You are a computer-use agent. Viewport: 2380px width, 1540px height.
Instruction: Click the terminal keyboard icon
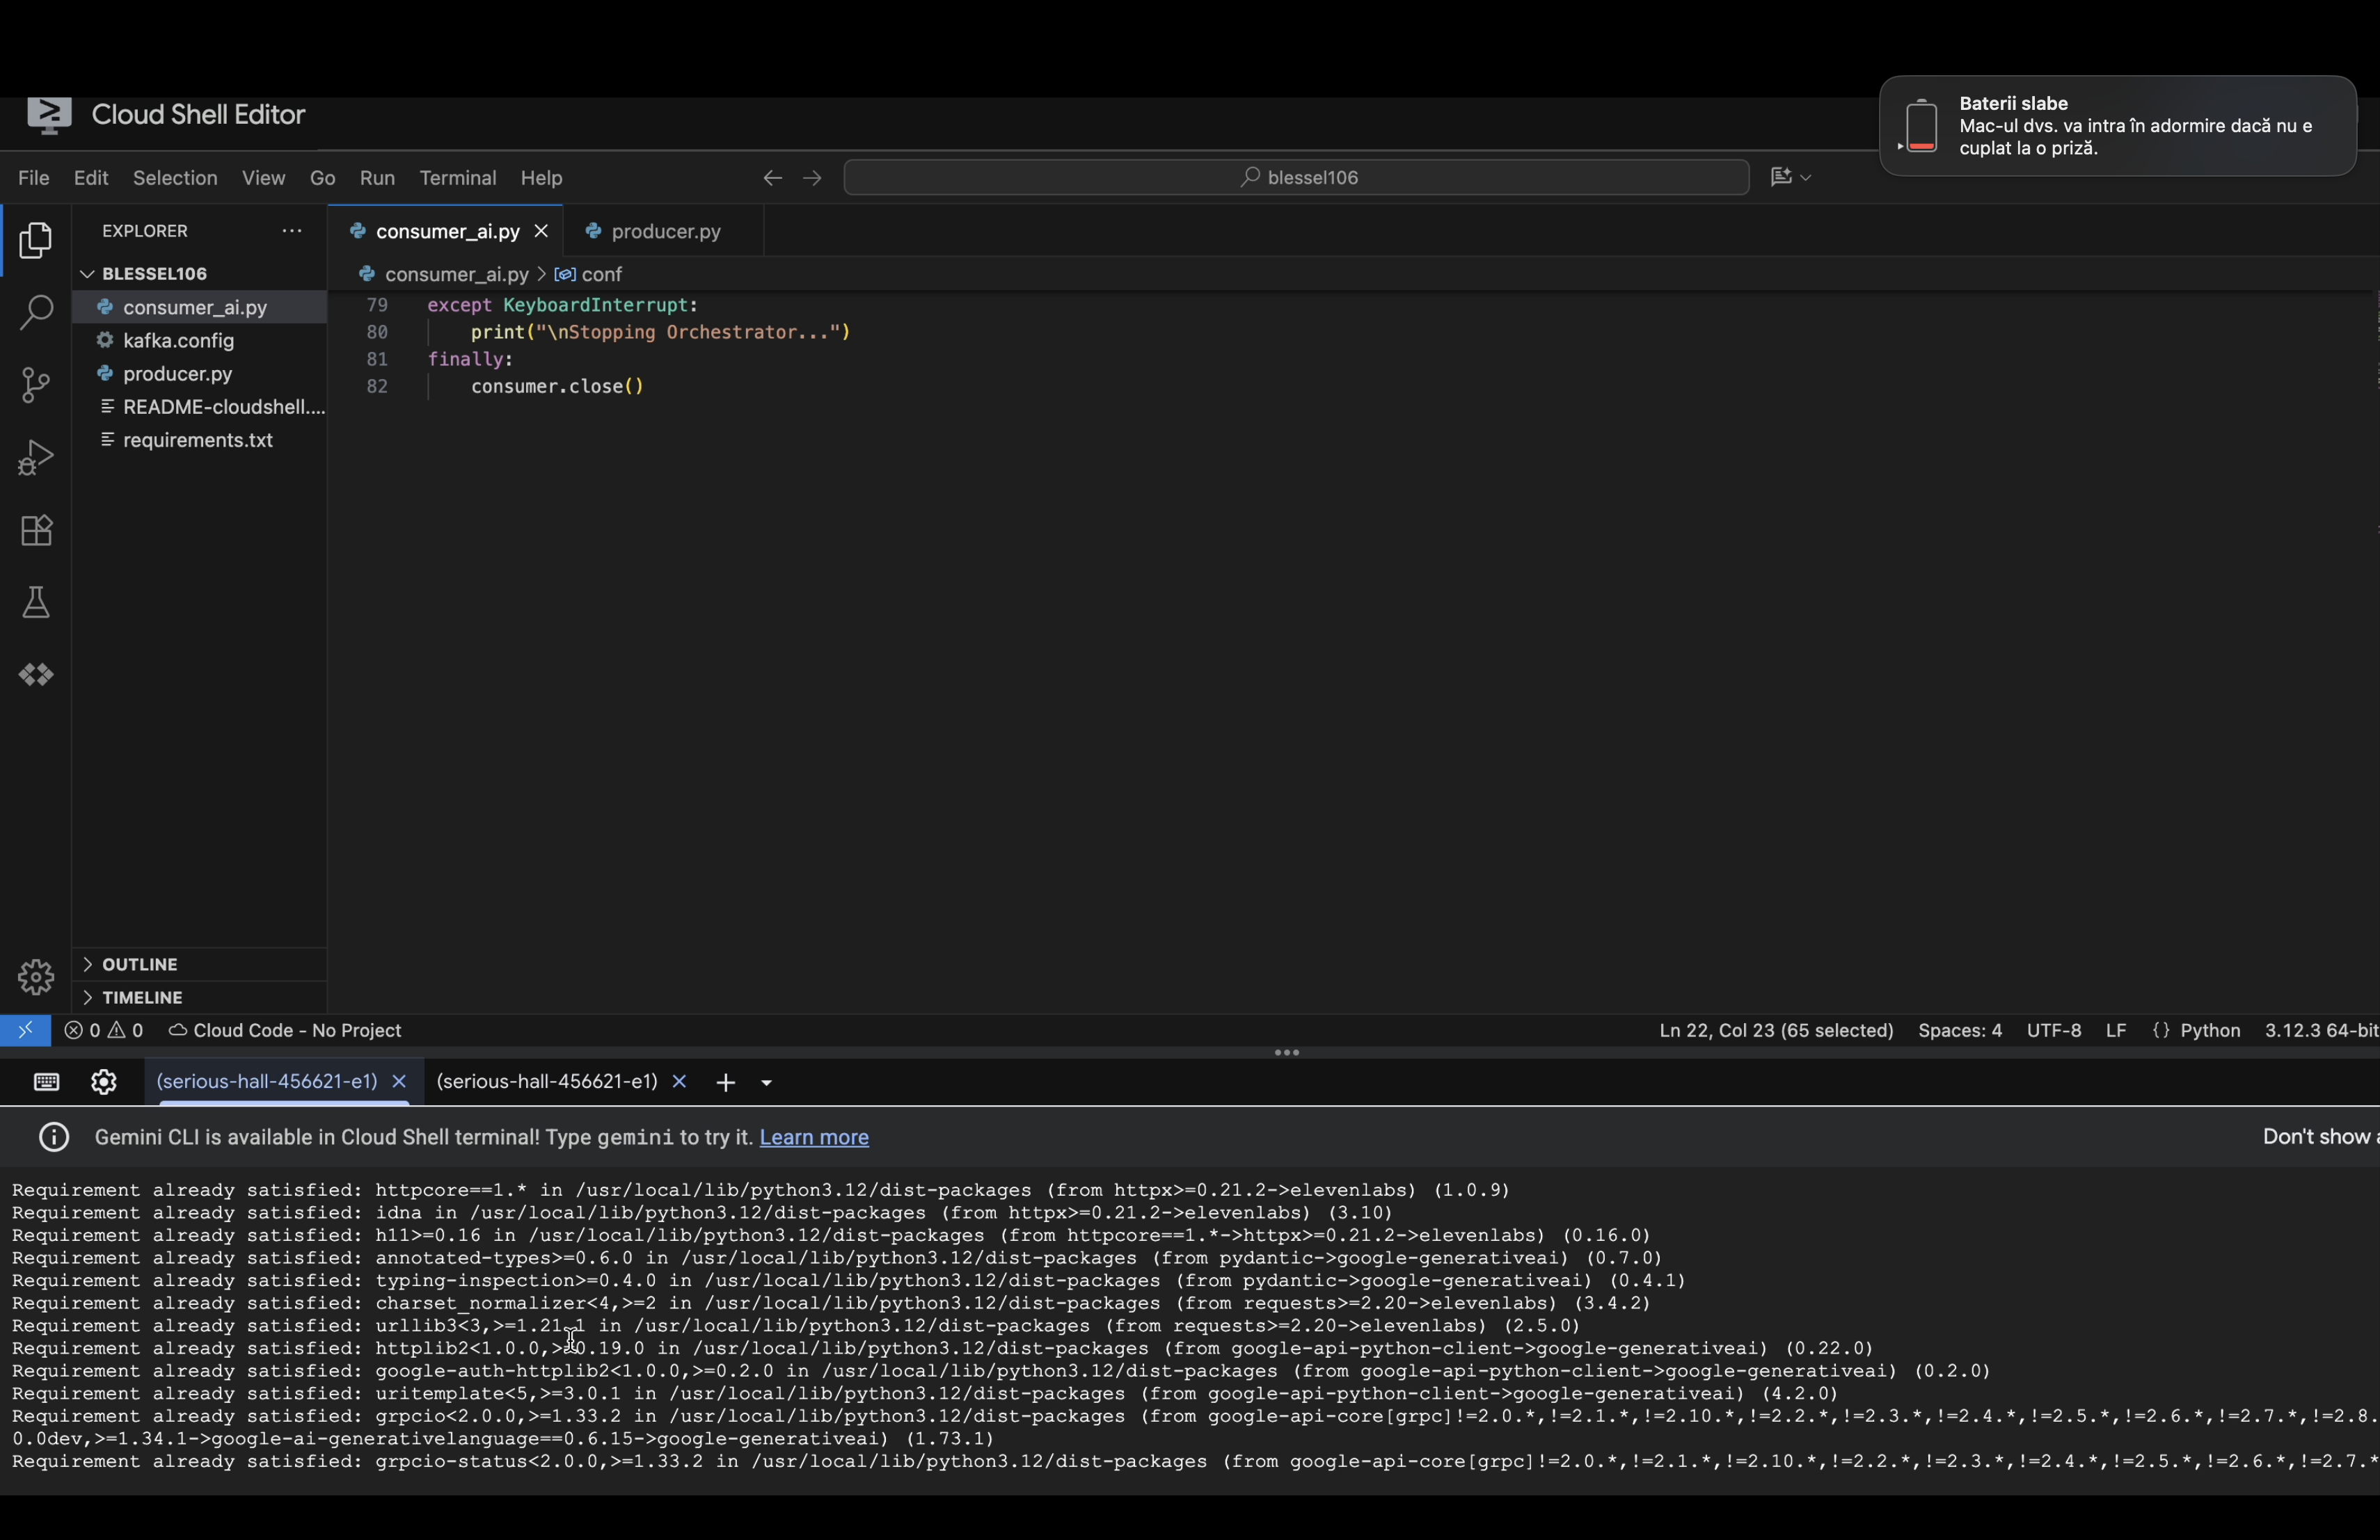click(x=47, y=1082)
